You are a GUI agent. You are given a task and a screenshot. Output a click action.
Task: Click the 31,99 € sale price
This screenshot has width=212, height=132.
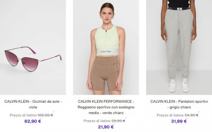point(179,121)
